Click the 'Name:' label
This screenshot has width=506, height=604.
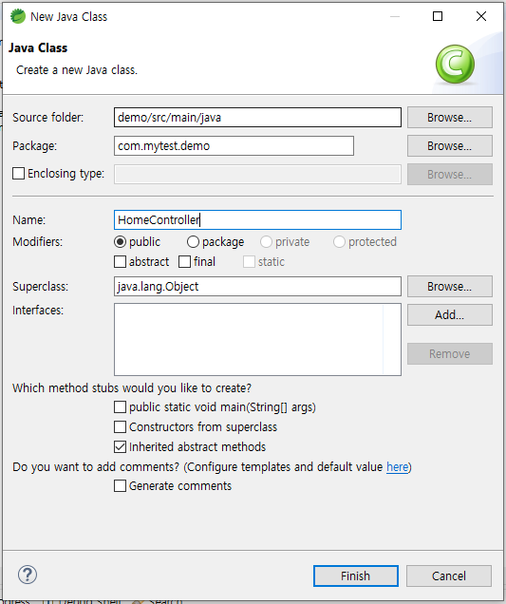[28, 220]
